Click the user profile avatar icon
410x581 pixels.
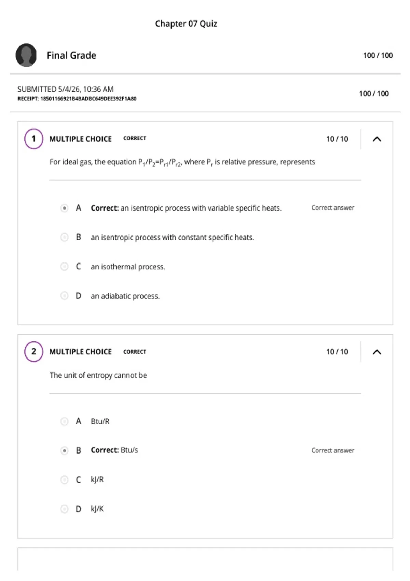tap(26, 55)
